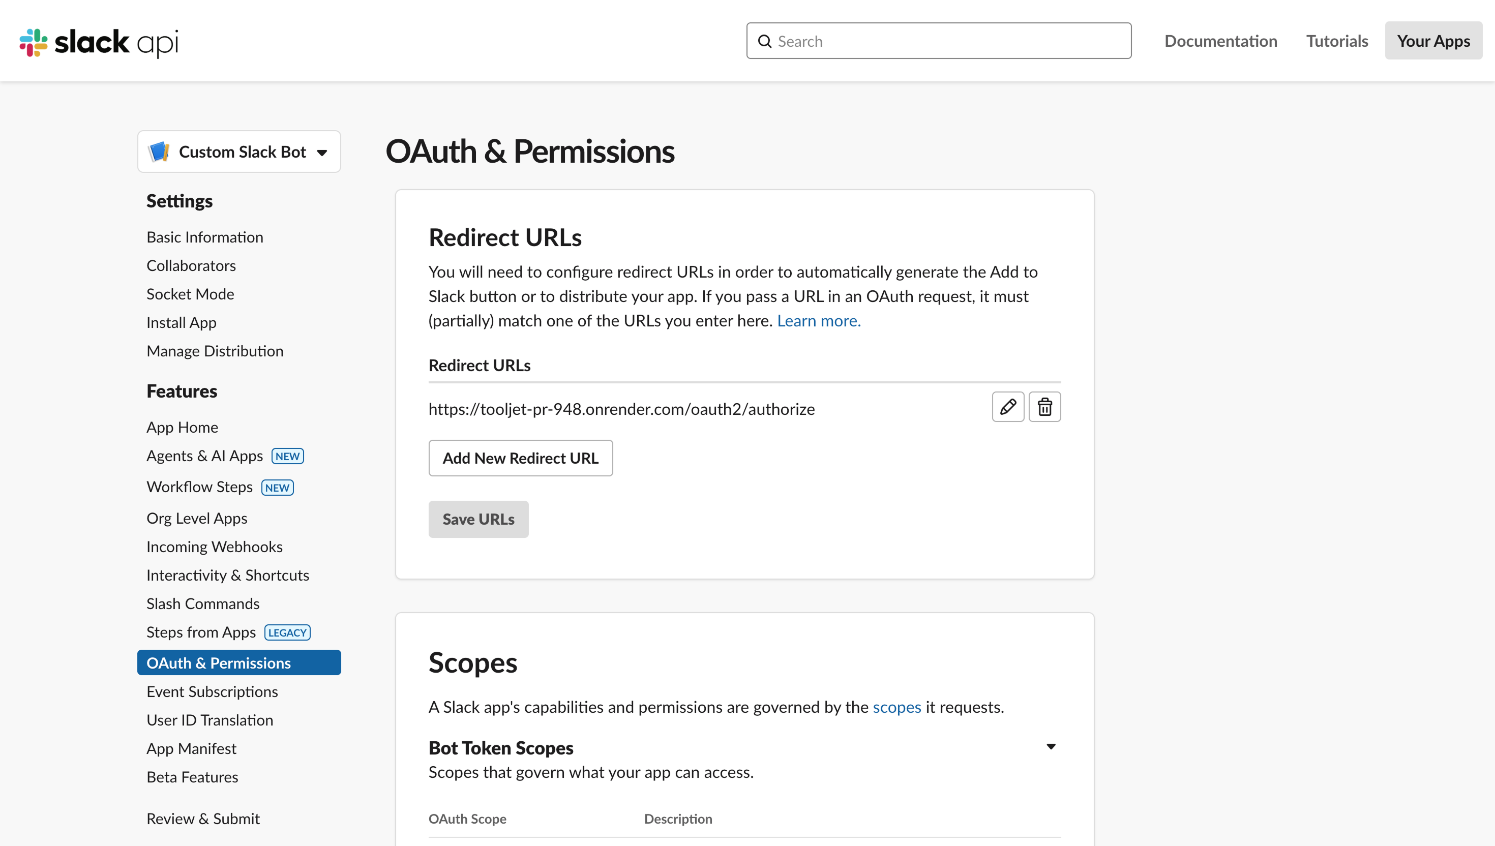Open Tutorials from the top navigation
This screenshot has height=846, width=1495.
click(1337, 41)
